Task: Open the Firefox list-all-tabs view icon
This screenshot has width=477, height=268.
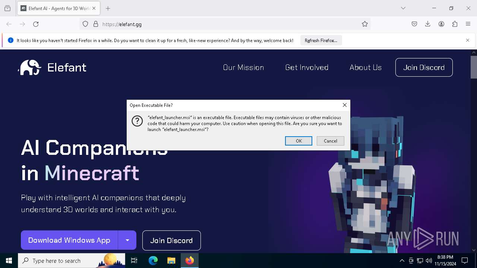Action: pos(7,8)
